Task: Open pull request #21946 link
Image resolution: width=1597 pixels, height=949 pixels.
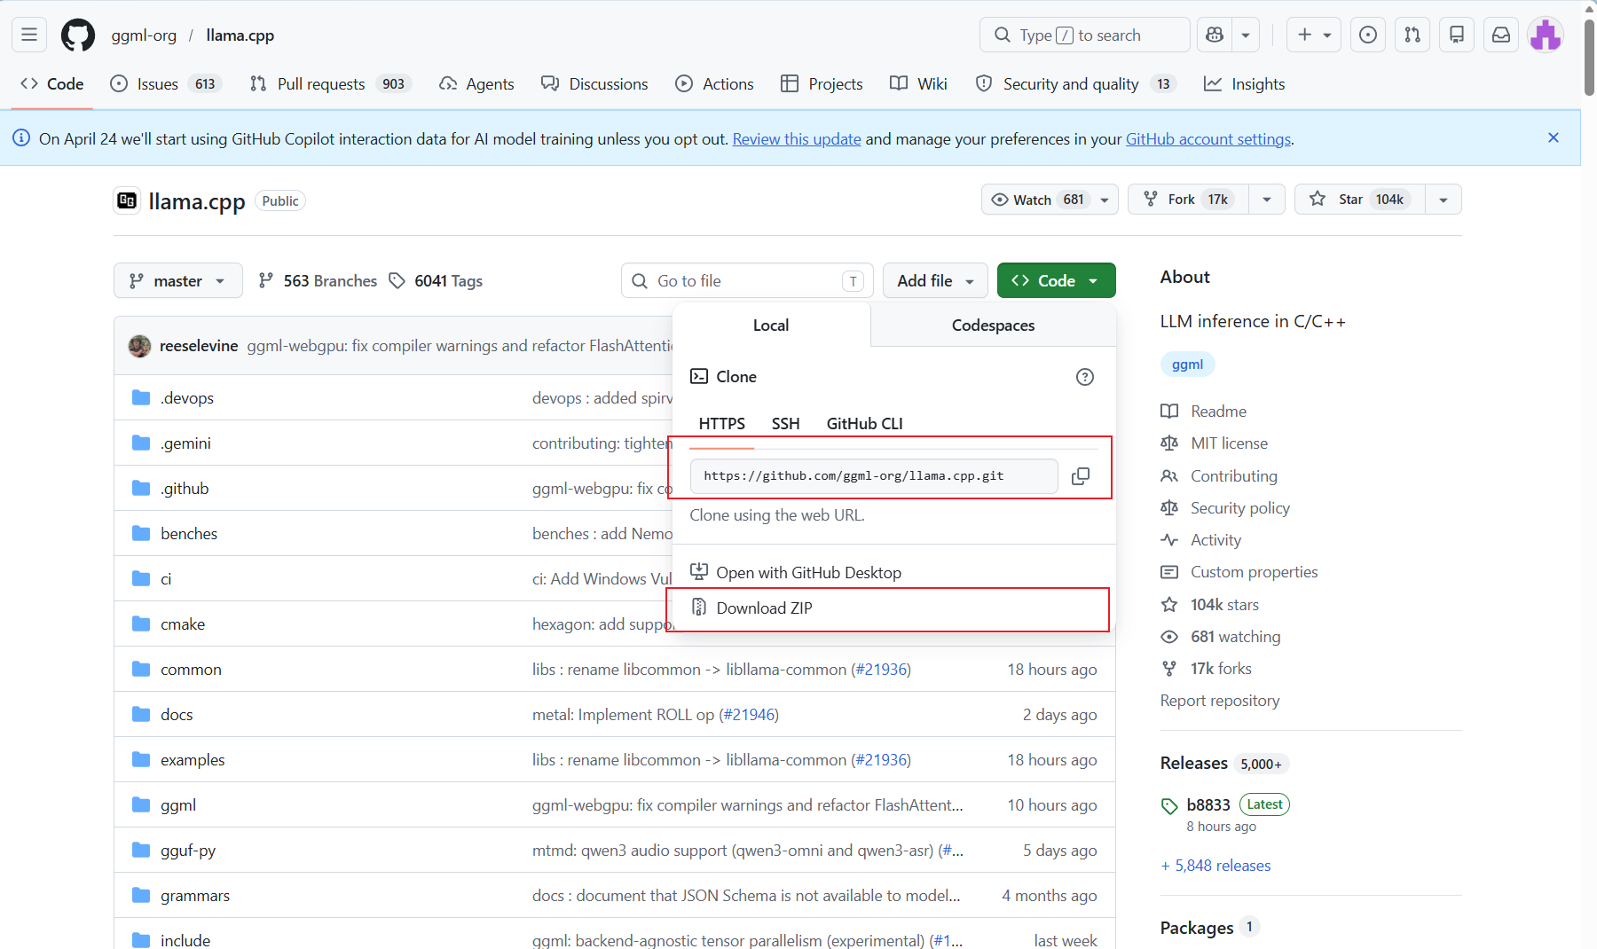Action: pyautogui.click(x=749, y=715)
